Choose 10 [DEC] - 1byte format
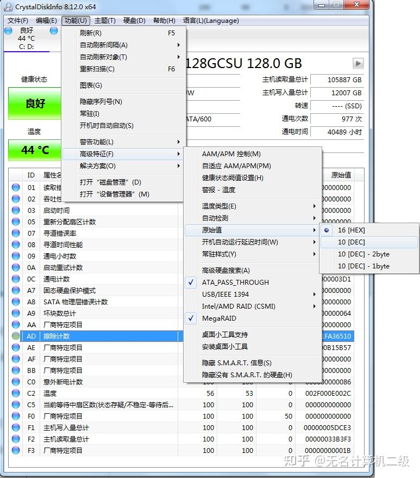This screenshot has height=478, width=420. point(369,266)
